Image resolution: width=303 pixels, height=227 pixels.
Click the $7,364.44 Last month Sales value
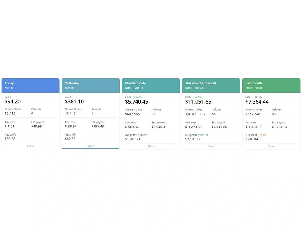pyautogui.click(x=257, y=102)
